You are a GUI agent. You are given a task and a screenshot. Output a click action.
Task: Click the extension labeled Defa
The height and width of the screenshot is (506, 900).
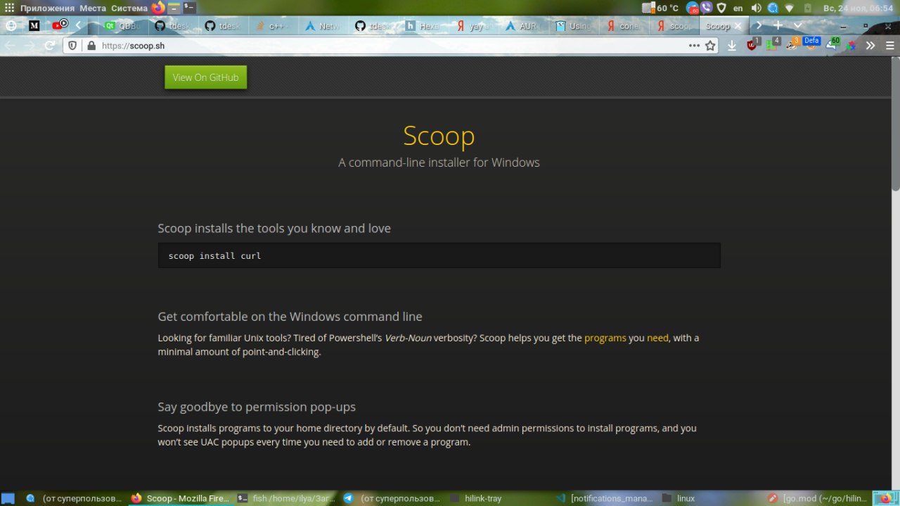[x=811, y=44]
